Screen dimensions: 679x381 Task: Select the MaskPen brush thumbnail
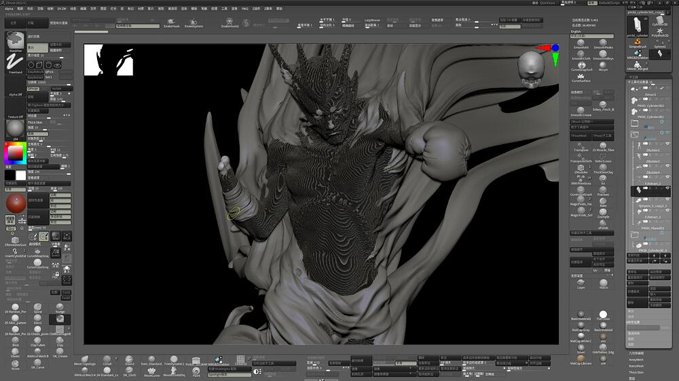[x=15, y=42]
